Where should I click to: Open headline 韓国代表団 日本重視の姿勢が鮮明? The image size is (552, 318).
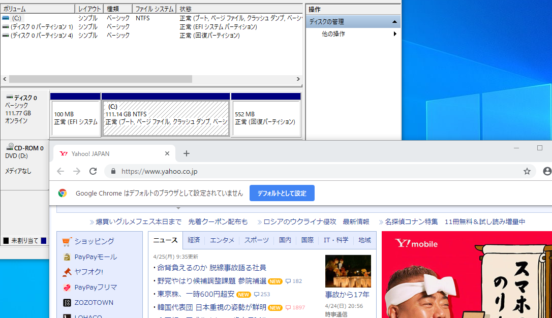(x=211, y=307)
